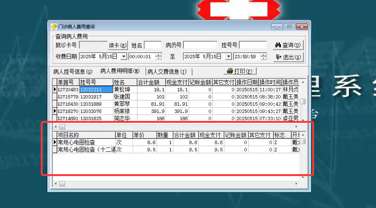Image resolution: width=376 pixels, height=208 pixels.
Task: Click the 单价 column header
Action: pos(144,135)
